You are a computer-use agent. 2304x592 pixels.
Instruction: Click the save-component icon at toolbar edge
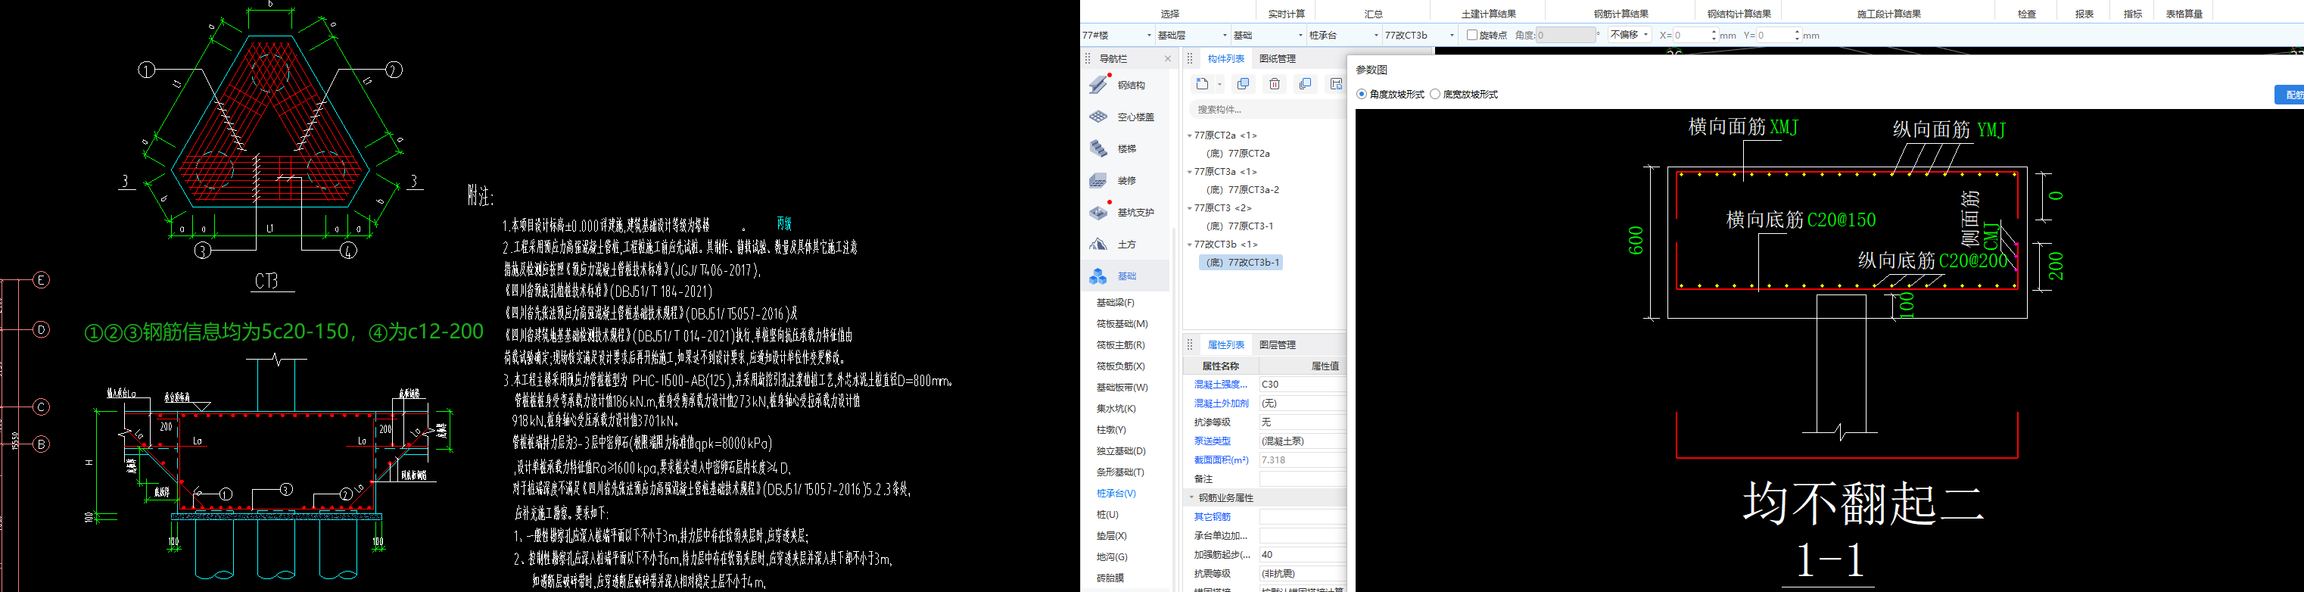pos(1336,84)
